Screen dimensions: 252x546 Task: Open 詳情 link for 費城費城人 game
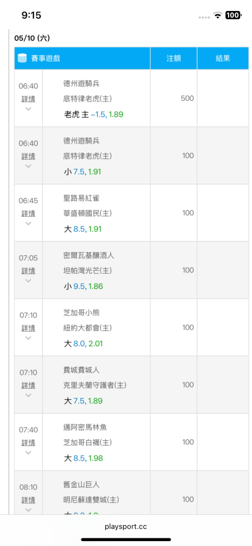pyautogui.click(x=28, y=385)
